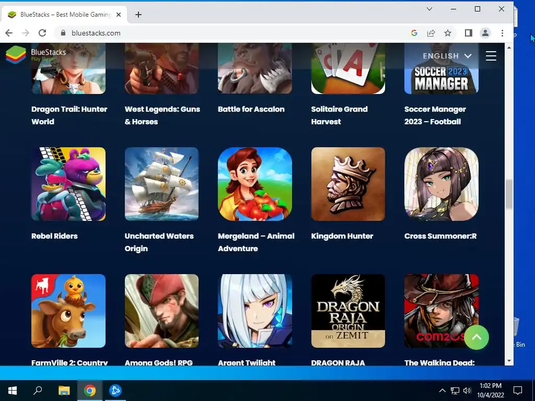Screen dimensions: 535x401
Task: Open The Walking Dead Com2uS game icon
Action: tap(441, 311)
